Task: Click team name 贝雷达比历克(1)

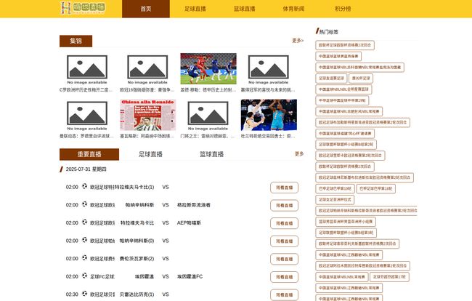Action: coord(137,294)
